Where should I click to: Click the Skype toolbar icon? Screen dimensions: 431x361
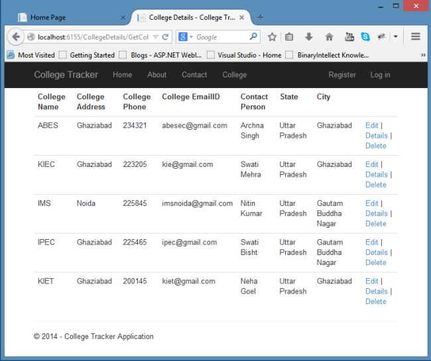point(365,37)
